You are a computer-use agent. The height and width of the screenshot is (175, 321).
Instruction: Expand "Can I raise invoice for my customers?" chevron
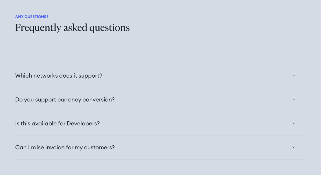(x=293, y=147)
